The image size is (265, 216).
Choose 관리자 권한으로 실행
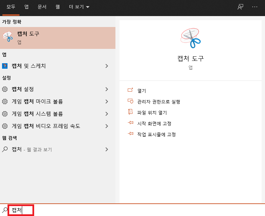point(158,102)
